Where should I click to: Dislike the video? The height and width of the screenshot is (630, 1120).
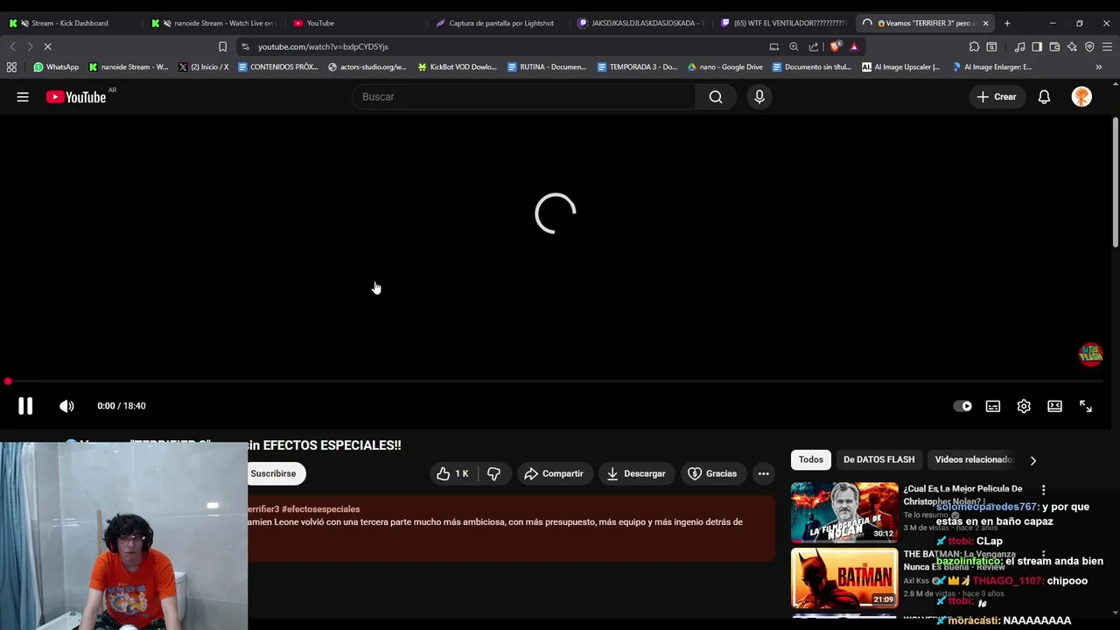pos(493,473)
